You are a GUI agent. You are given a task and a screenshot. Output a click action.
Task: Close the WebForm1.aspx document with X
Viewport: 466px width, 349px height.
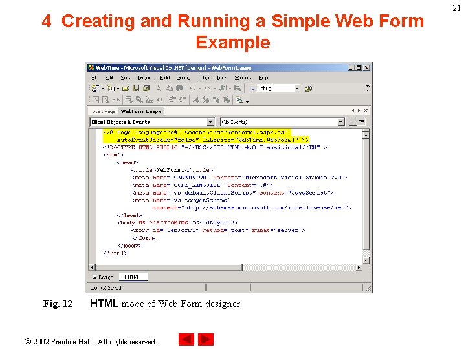366,111
